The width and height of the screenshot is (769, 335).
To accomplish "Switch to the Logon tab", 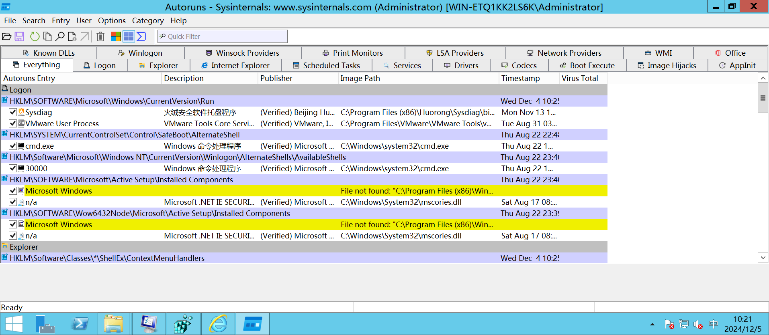I will click(x=100, y=65).
